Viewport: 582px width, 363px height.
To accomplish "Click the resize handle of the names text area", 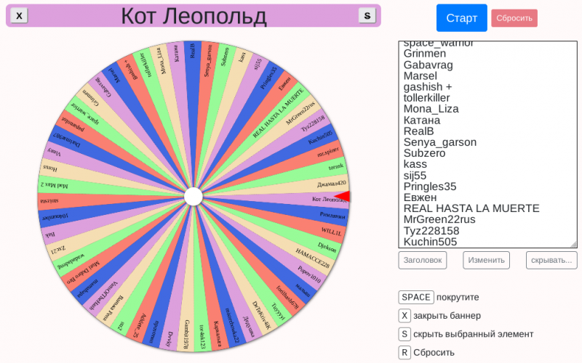I will (x=573, y=244).
